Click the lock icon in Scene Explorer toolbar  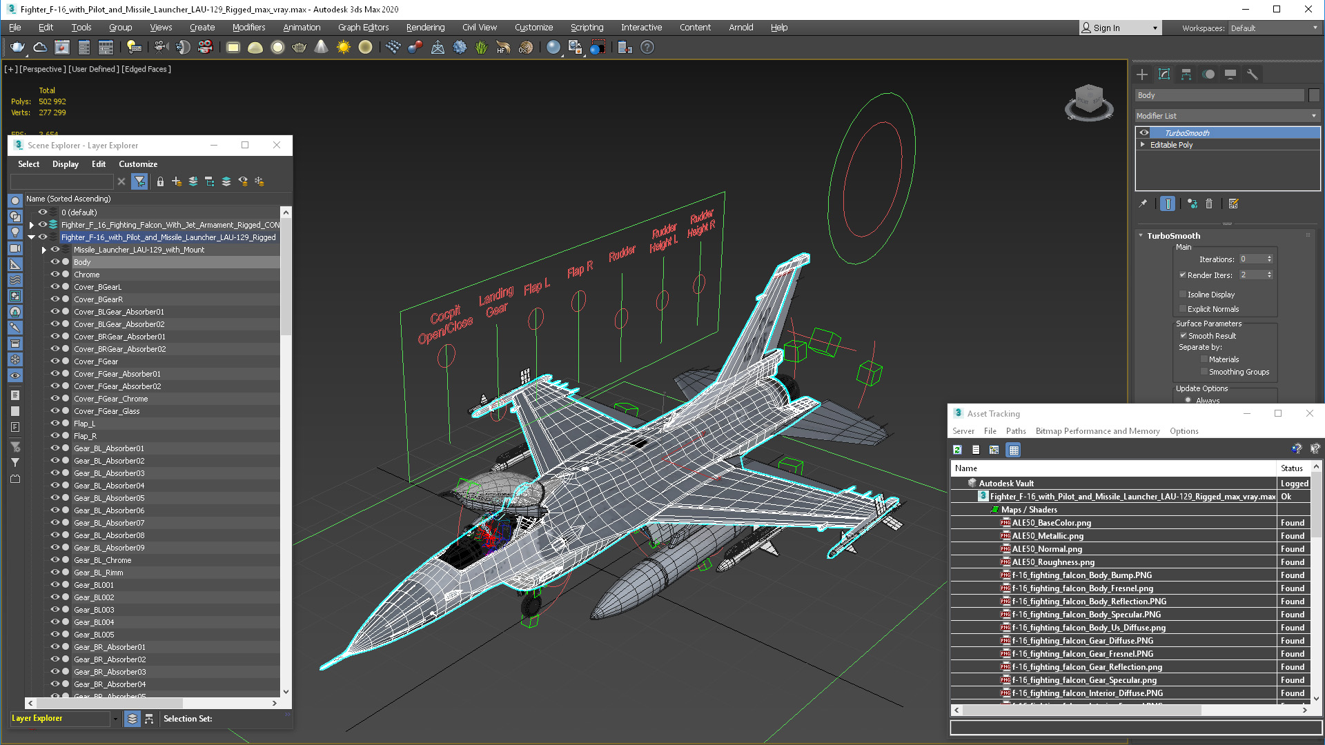(160, 181)
